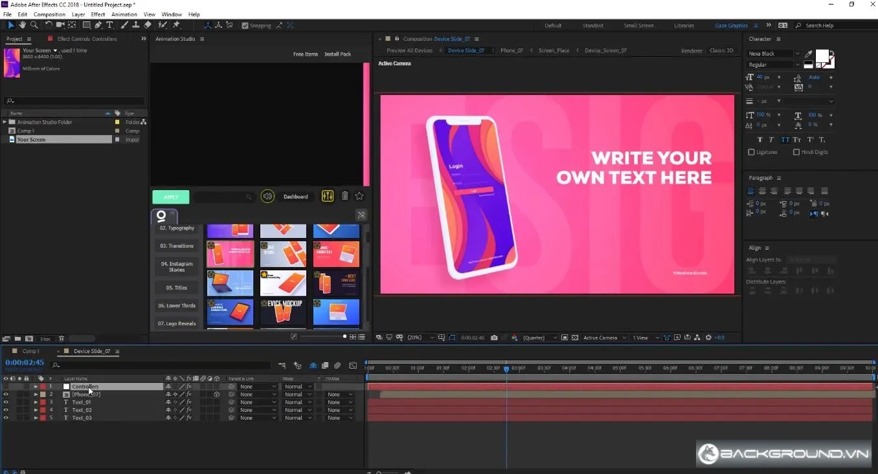Select the Rectangle shape tool
This screenshot has width=878, height=474.
[86, 25]
